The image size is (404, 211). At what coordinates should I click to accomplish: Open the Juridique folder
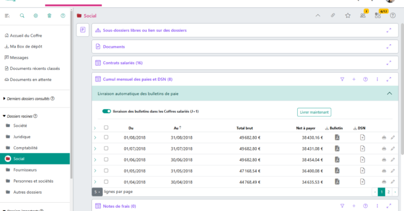pos(18,137)
